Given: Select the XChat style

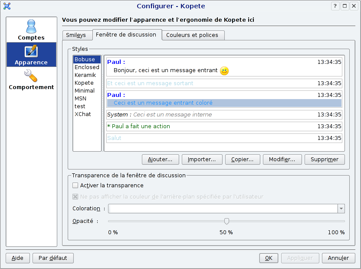Looking at the screenshot, I should coord(87,114).
